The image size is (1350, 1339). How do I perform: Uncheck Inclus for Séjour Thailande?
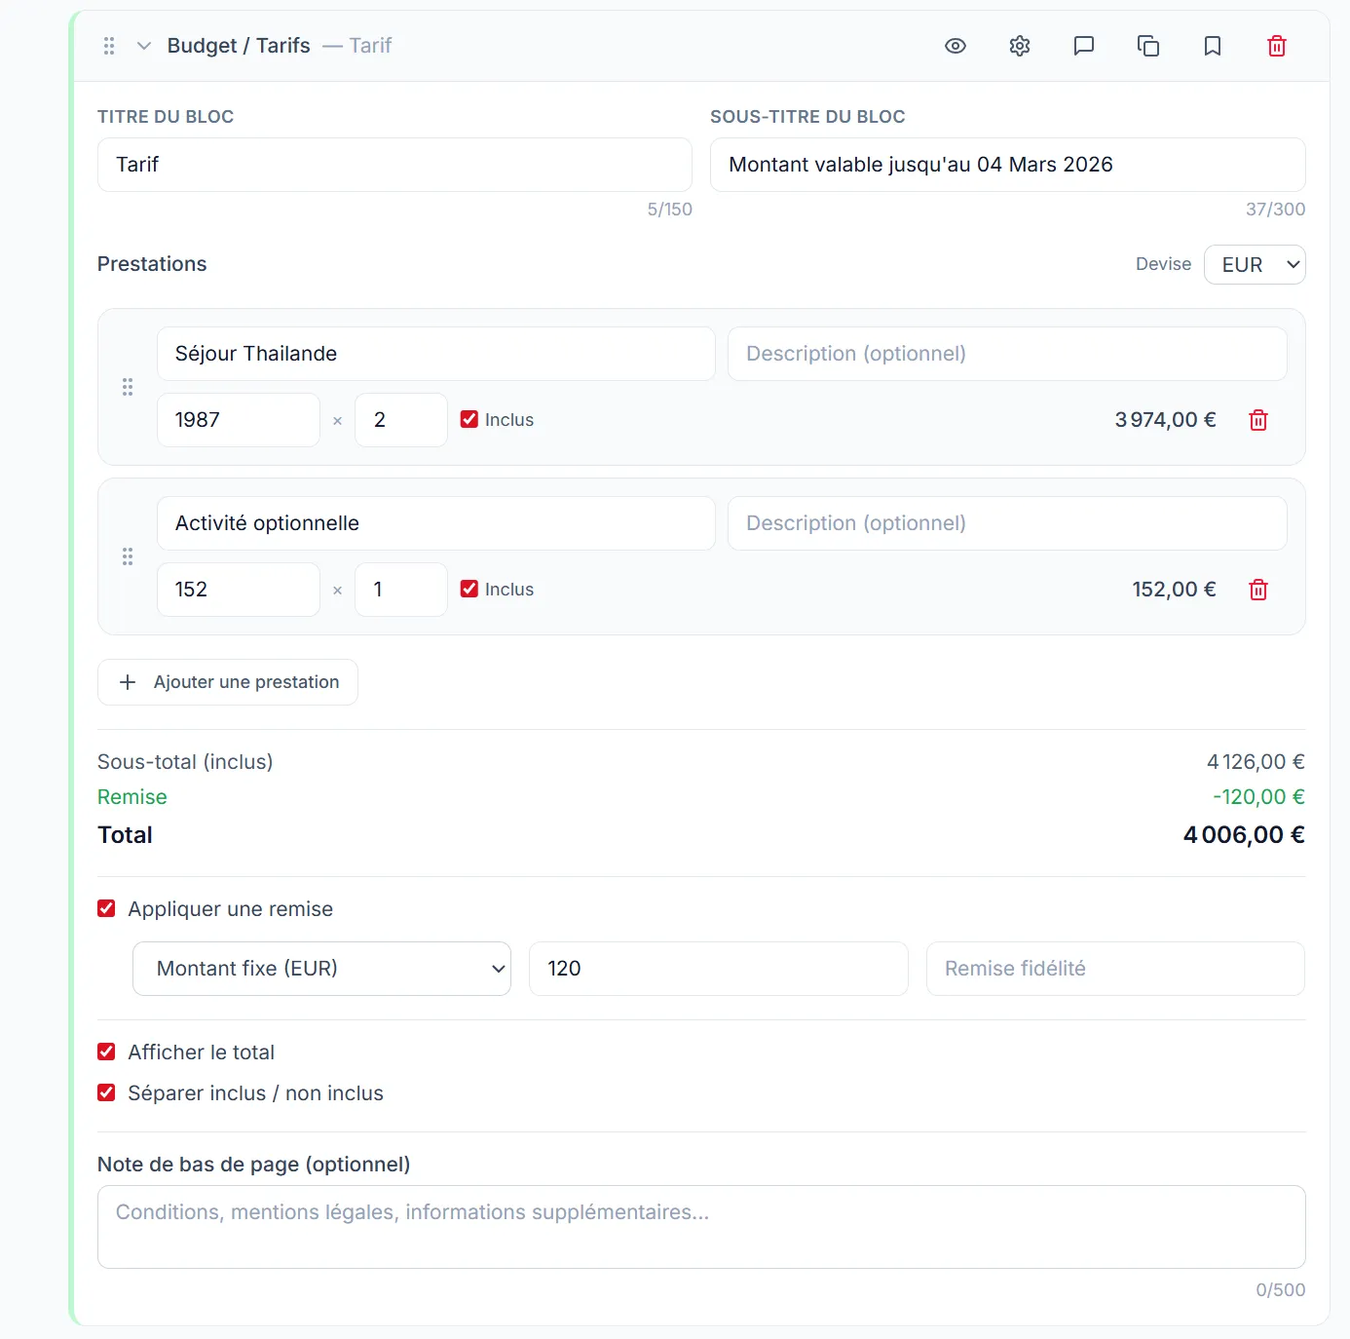coord(469,420)
